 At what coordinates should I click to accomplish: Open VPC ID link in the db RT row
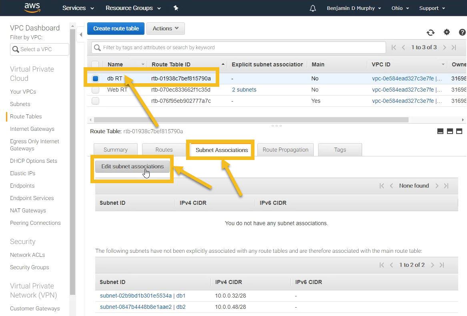(407, 79)
